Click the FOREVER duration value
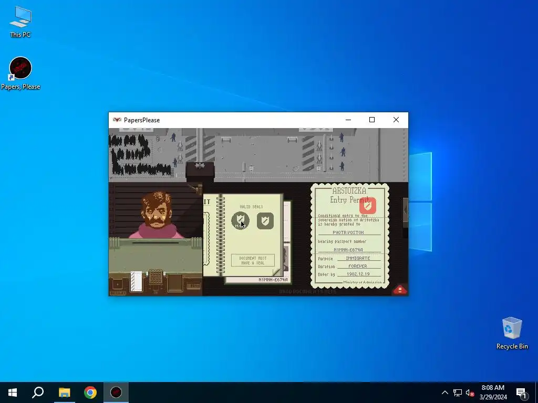Image resolution: width=538 pixels, height=403 pixels. pyautogui.click(x=357, y=266)
